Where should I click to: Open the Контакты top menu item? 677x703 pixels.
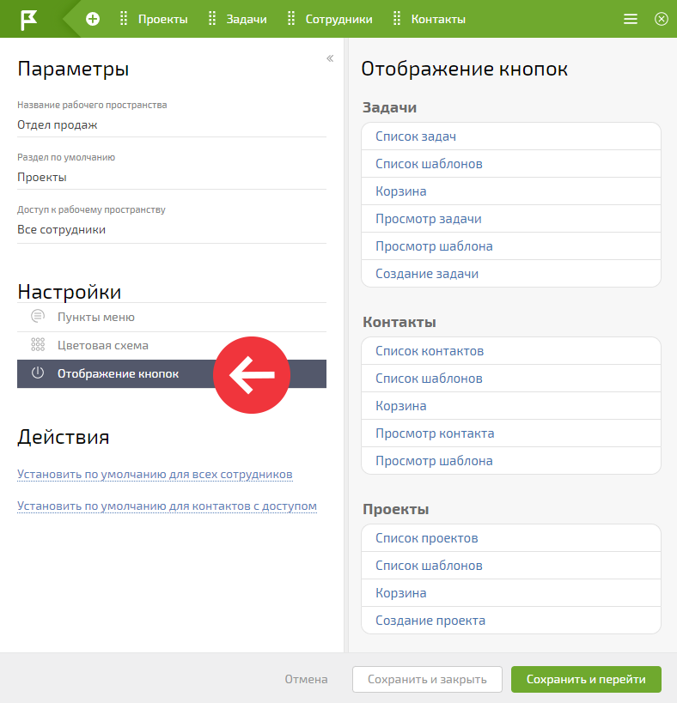[x=438, y=19]
